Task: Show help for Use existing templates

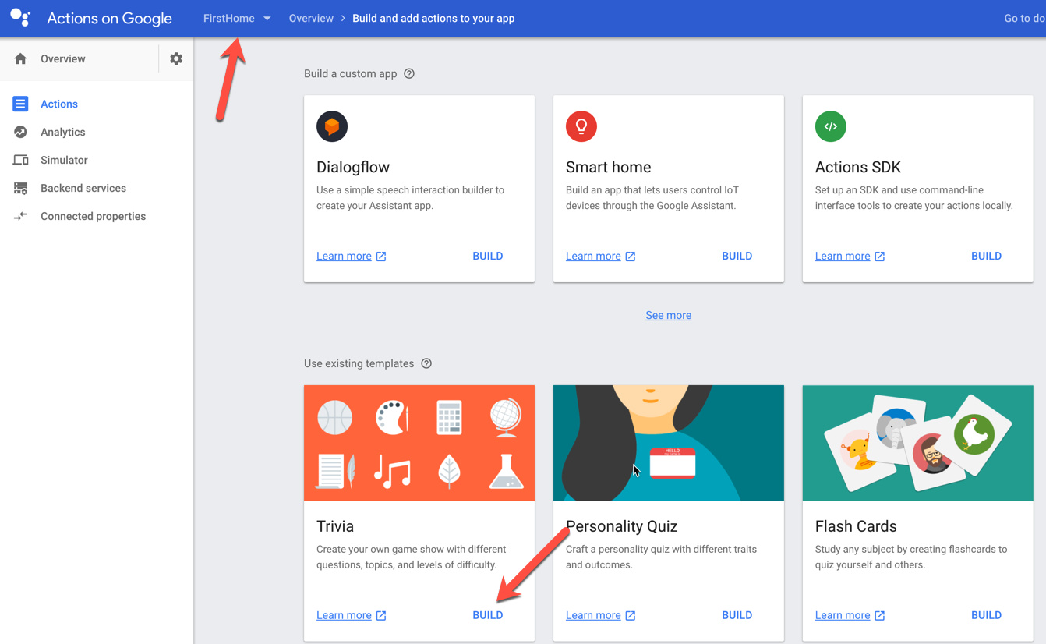Action: click(x=426, y=363)
